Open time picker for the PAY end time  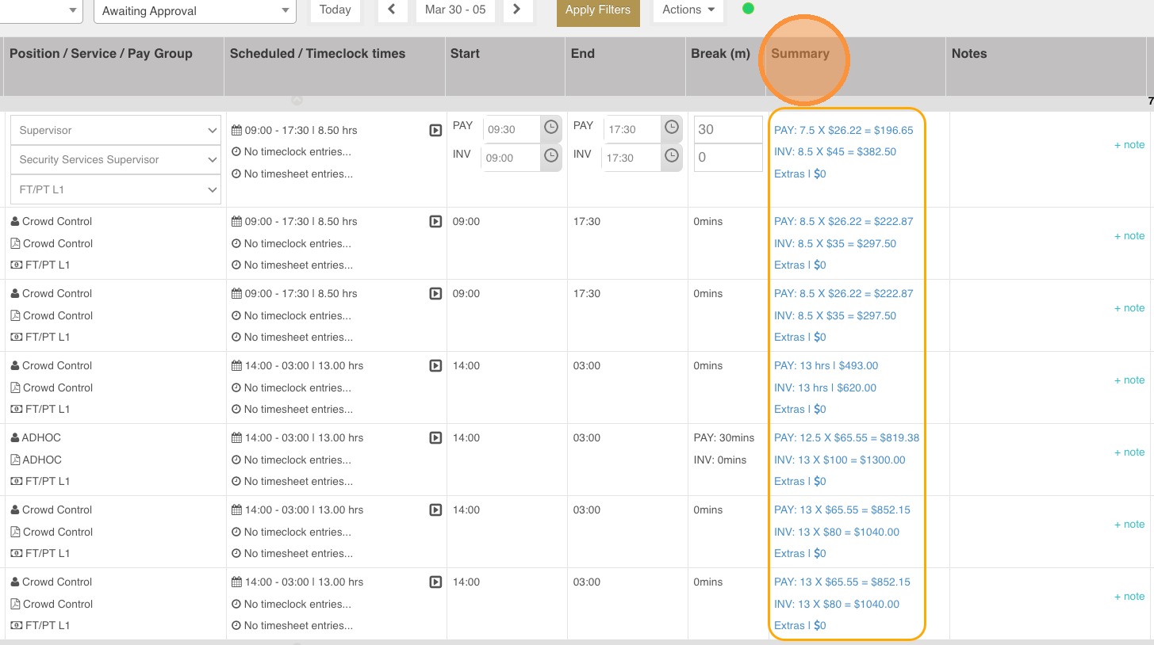click(671, 128)
